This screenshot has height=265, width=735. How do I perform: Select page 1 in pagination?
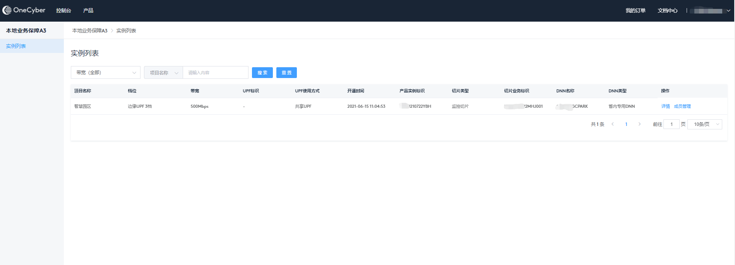pos(626,124)
